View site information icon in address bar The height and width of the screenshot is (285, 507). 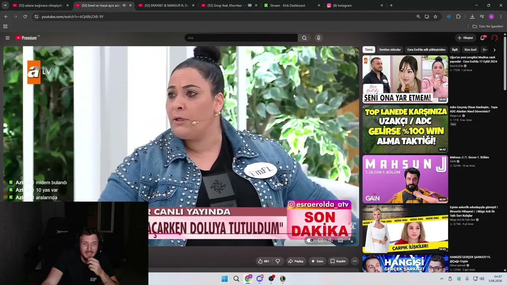(36, 17)
